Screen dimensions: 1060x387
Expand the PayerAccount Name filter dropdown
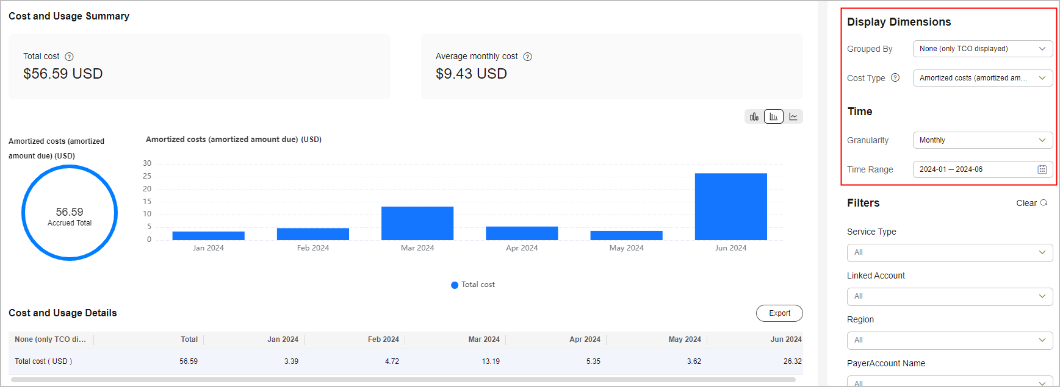[950, 382]
